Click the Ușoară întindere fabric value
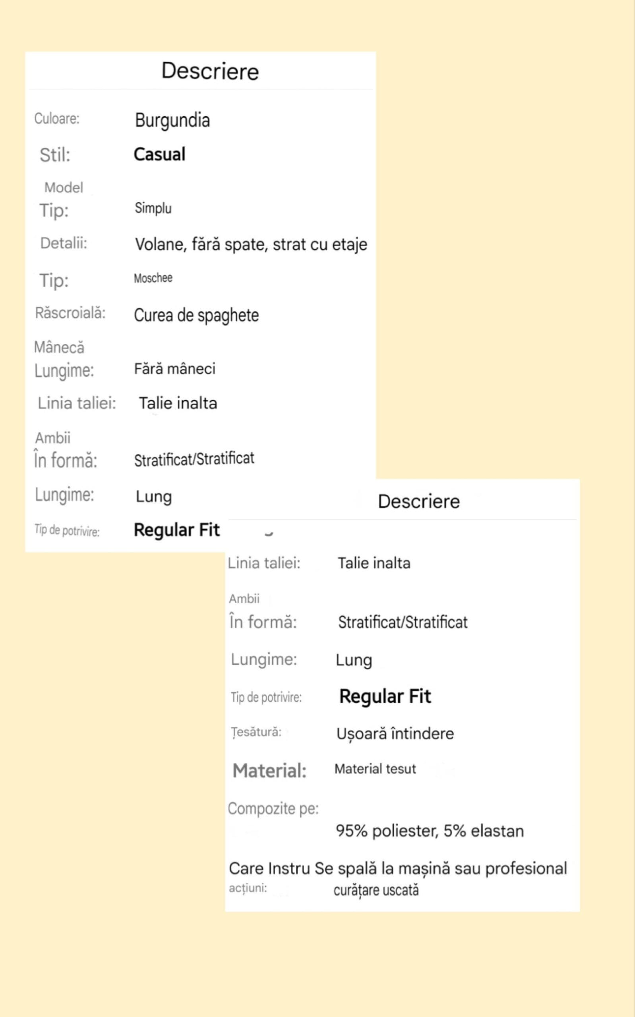Viewport: 635px width, 1017px height. tap(395, 734)
